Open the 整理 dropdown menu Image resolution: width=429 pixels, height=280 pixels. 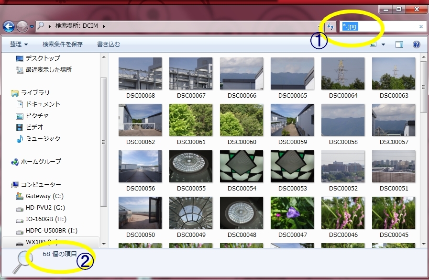[19, 45]
